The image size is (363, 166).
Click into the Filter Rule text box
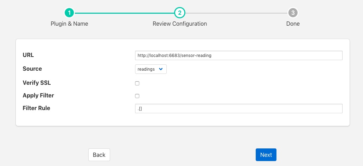coord(238,109)
